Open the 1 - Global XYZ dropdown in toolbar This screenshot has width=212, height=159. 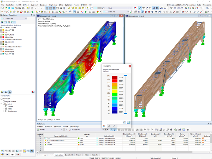click(116, 12)
